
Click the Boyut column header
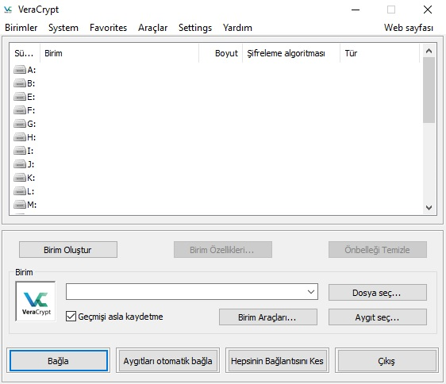pyautogui.click(x=221, y=53)
